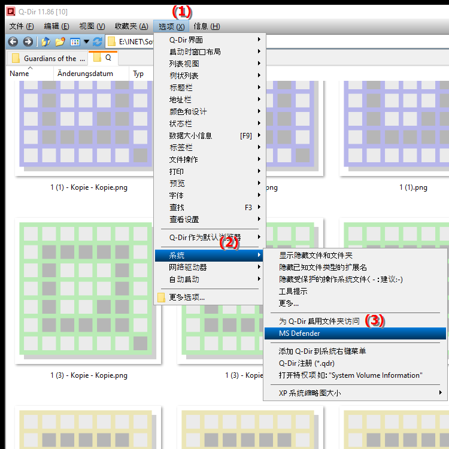Click the folder icon in address bar

111,42
